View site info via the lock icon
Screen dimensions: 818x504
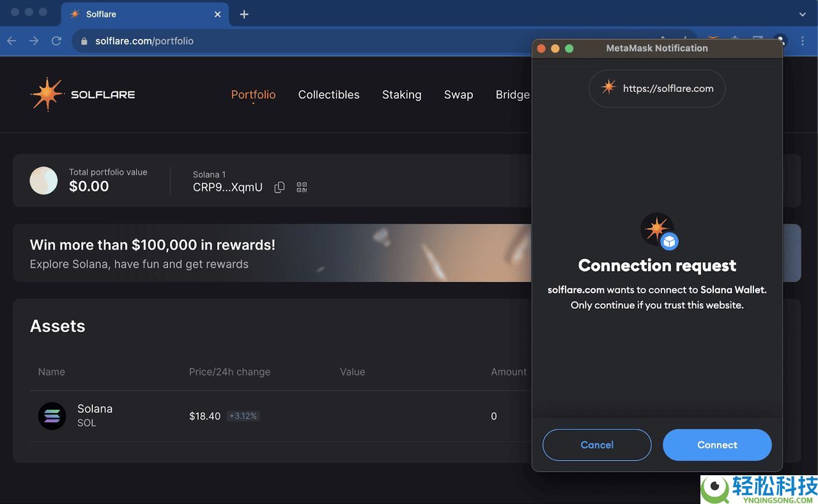84,41
